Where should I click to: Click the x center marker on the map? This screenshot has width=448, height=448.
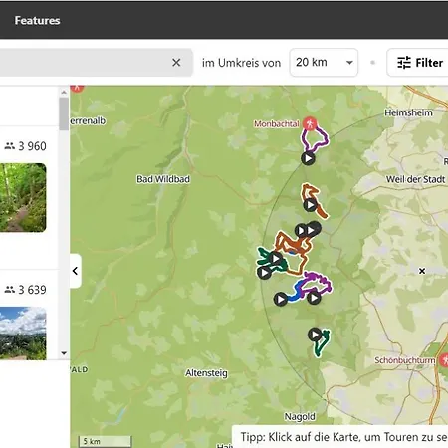pyautogui.click(x=422, y=271)
